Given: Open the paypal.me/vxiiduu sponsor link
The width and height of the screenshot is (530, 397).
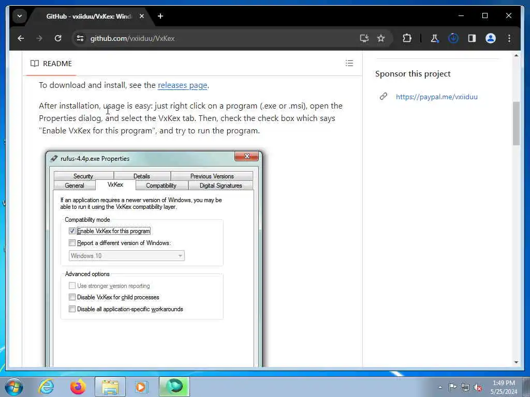Looking at the screenshot, I should click(437, 97).
